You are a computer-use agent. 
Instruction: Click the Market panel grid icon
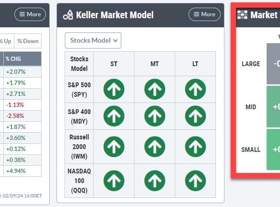coord(242,15)
